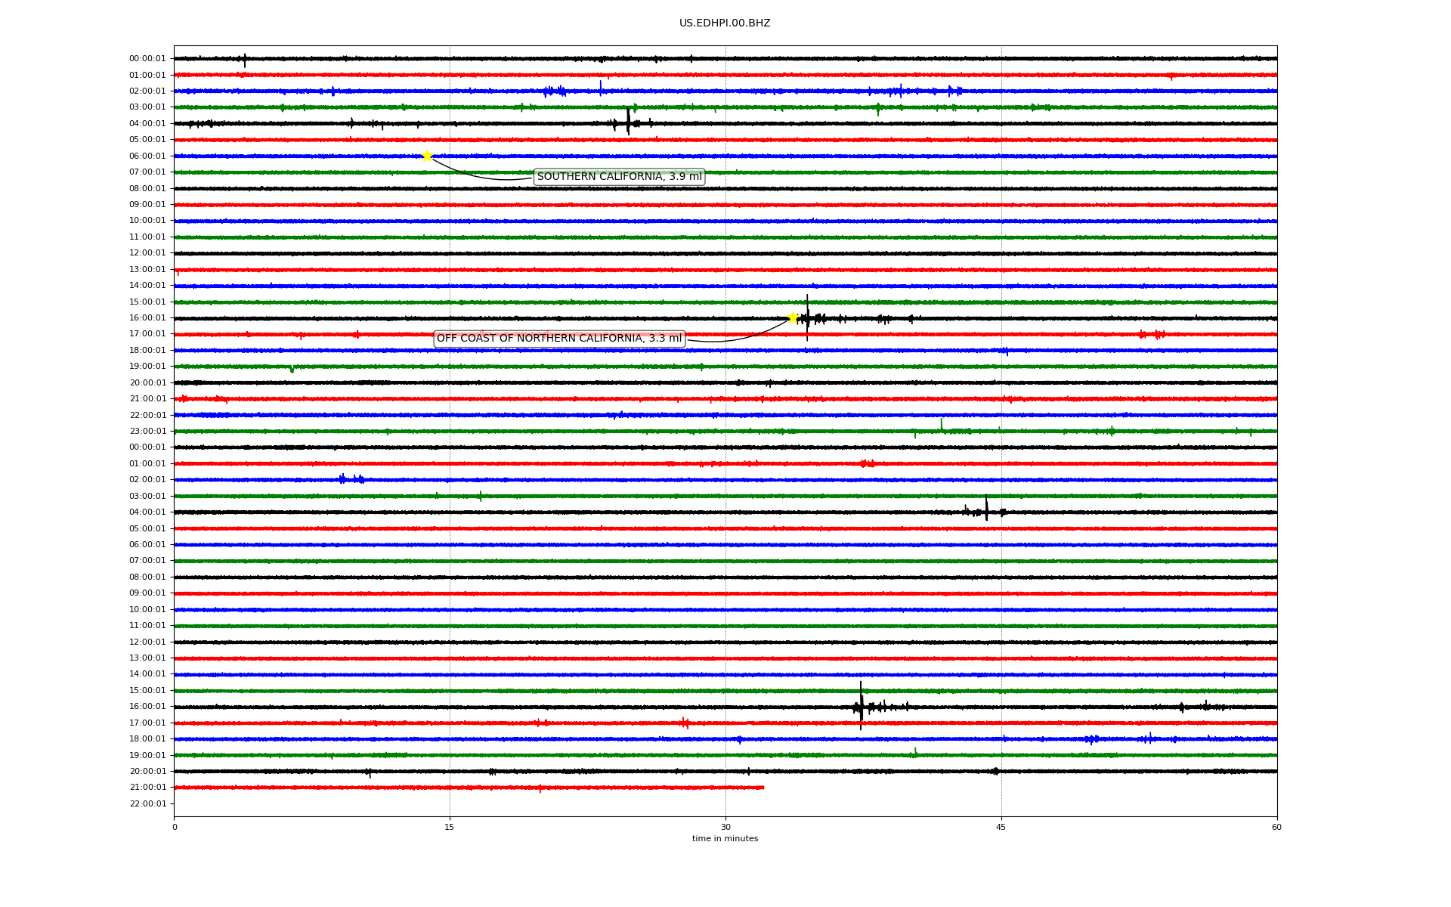
Task: Click the large black spike below the 15:00:01 green trace near the bottom
Action: (861, 707)
